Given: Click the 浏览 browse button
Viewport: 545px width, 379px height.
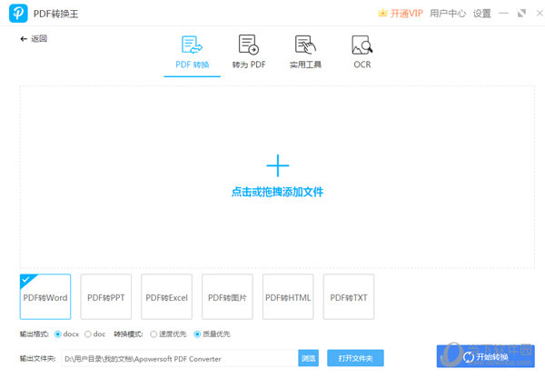Looking at the screenshot, I should click(x=308, y=358).
